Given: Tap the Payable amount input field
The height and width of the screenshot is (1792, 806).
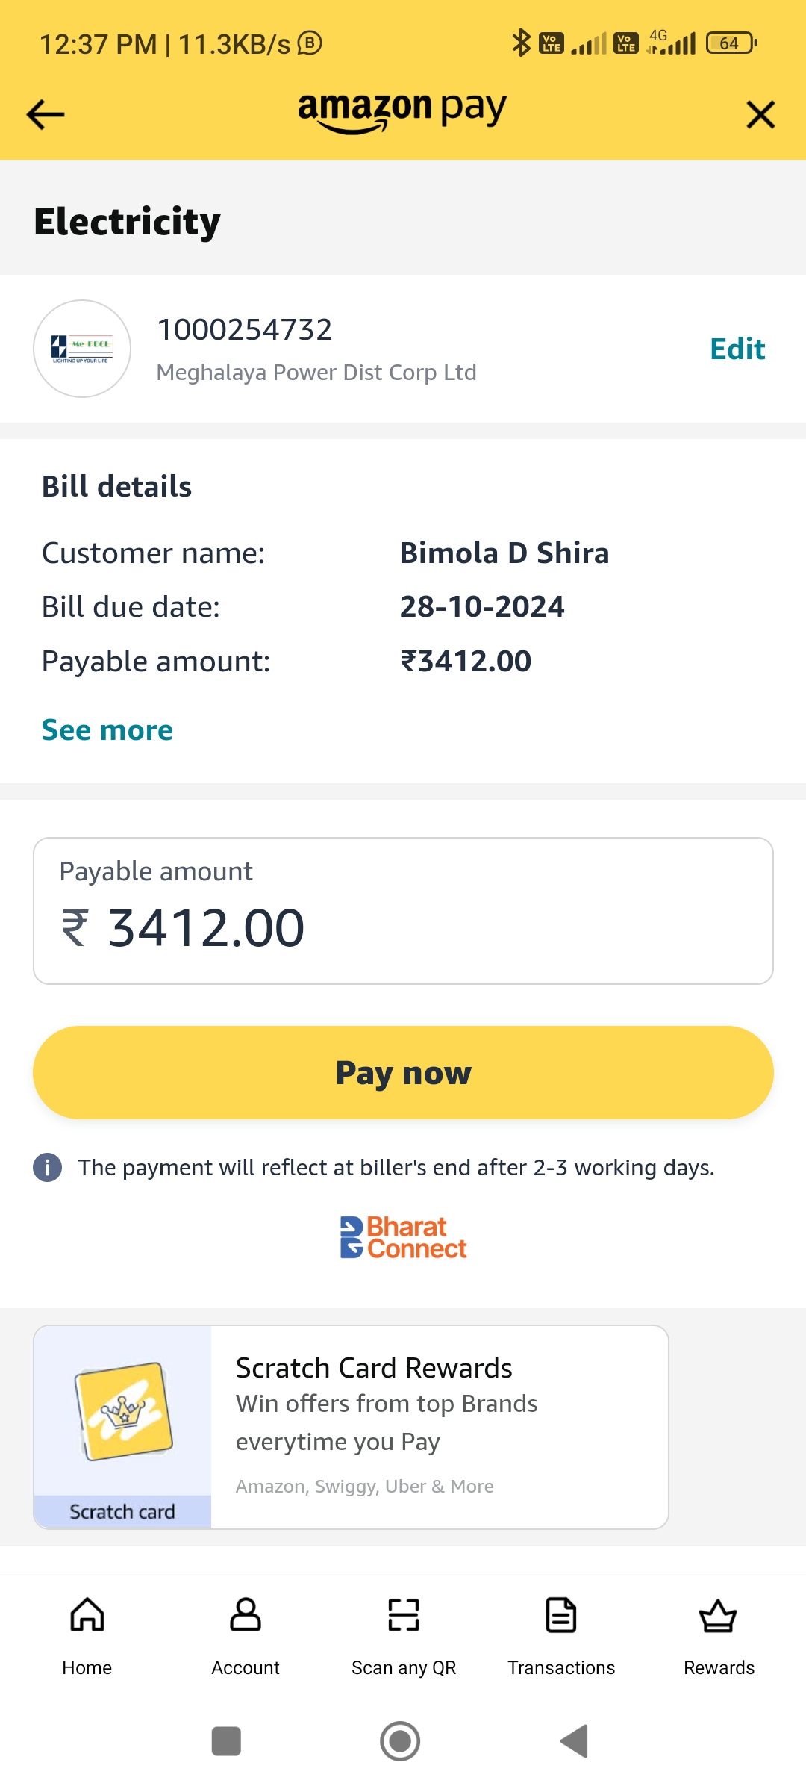Looking at the screenshot, I should pos(403,911).
